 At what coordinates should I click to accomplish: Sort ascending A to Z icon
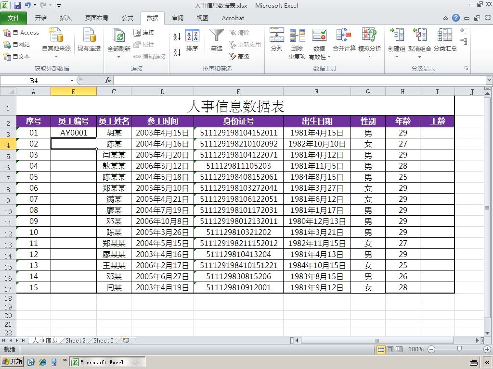point(177,37)
